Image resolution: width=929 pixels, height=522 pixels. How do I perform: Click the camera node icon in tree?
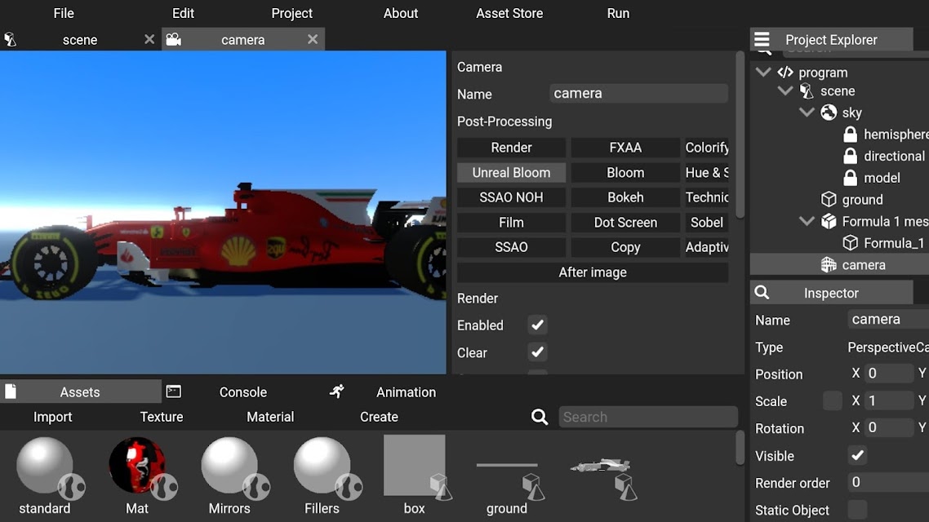[x=829, y=264]
